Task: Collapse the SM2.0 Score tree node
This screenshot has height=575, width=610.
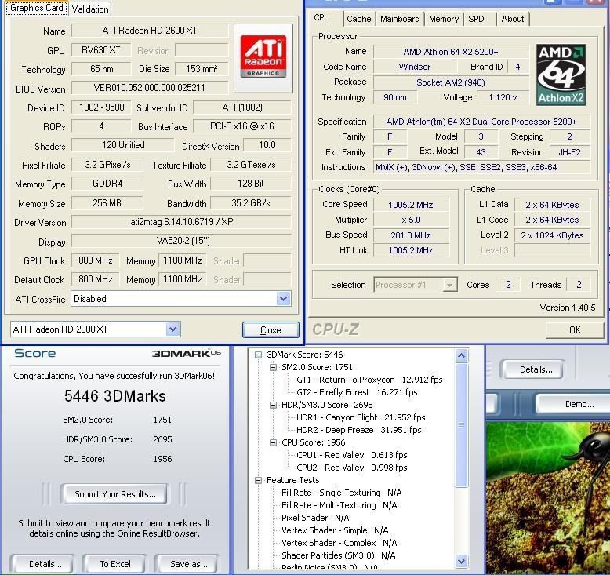Action: [x=274, y=367]
